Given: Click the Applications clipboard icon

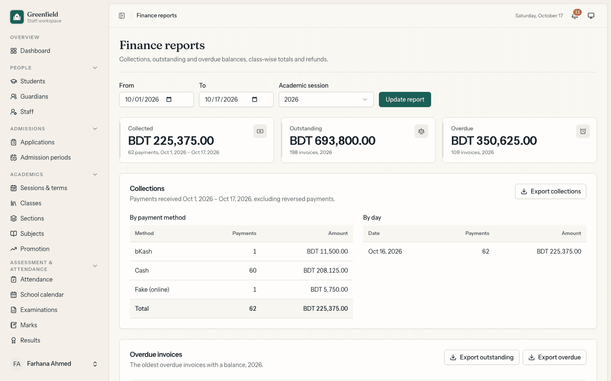Looking at the screenshot, I should point(14,142).
